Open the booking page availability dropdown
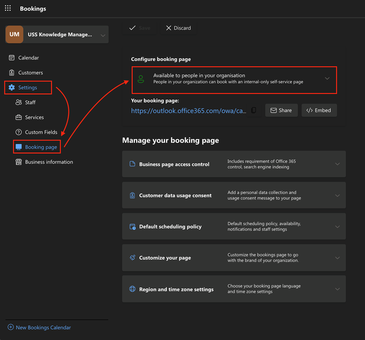Viewport: 365px width, 340px height. 234,80
